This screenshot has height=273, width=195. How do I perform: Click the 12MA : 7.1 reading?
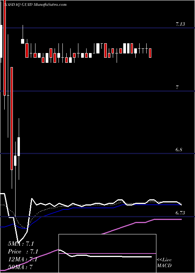[x=23, y=259]
